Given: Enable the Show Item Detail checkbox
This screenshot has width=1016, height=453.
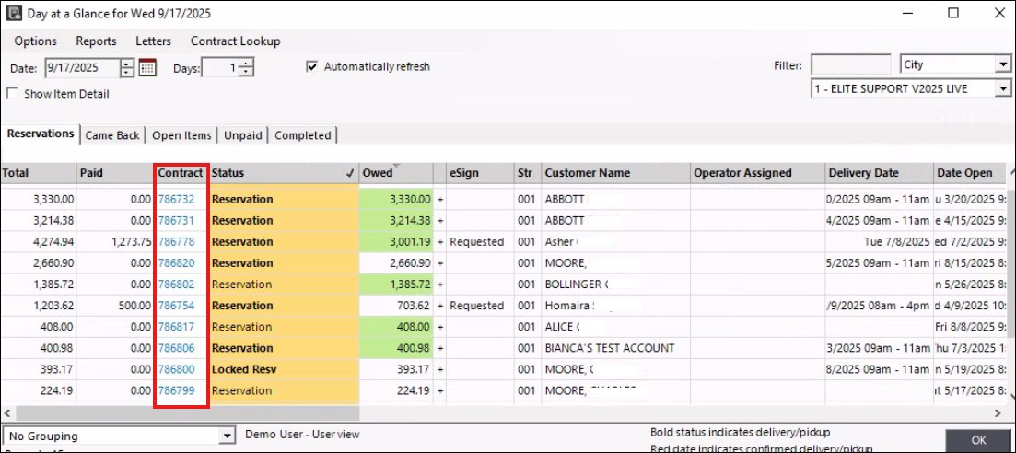Looking at the screenshot, I should (12, 93).
